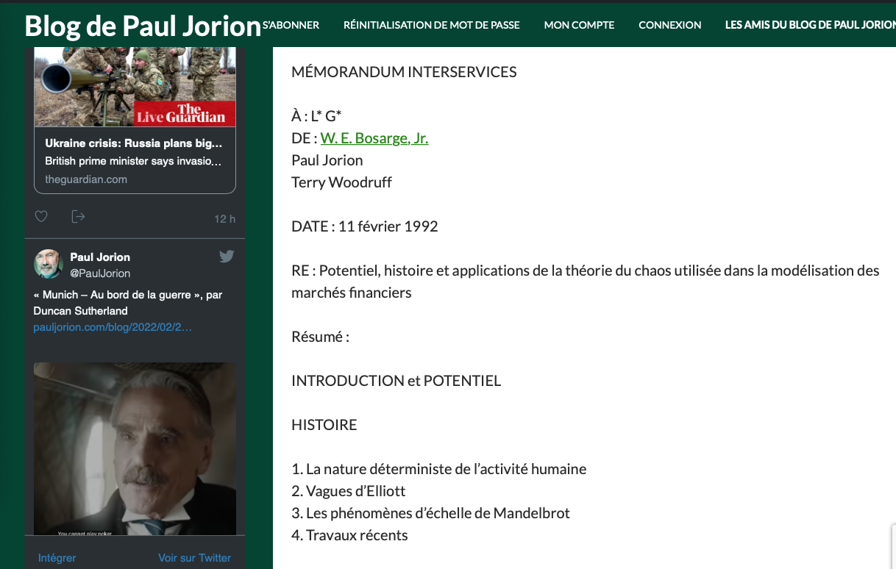
Task: Share the Guardian tweet via share icon
Action: [78, 216]
